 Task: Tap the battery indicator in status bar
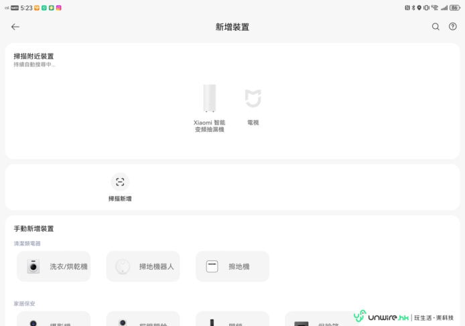pos(455,8)
